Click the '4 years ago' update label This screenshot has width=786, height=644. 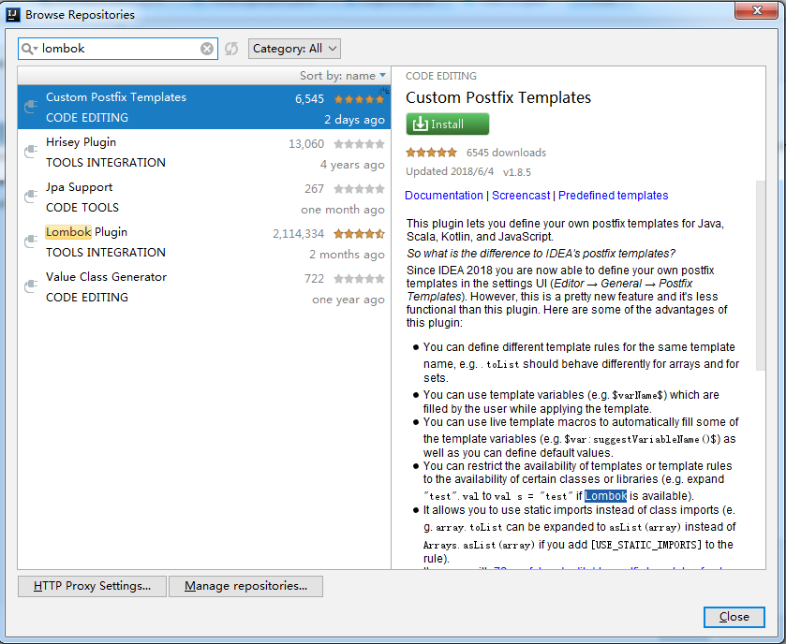pyautogui.click(x=352, y=165)
